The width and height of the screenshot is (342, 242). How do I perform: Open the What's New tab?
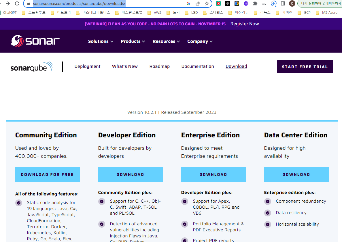(x=125, y=66)
